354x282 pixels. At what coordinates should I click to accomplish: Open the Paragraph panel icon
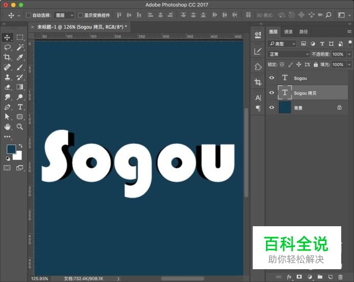click(258, 109)
